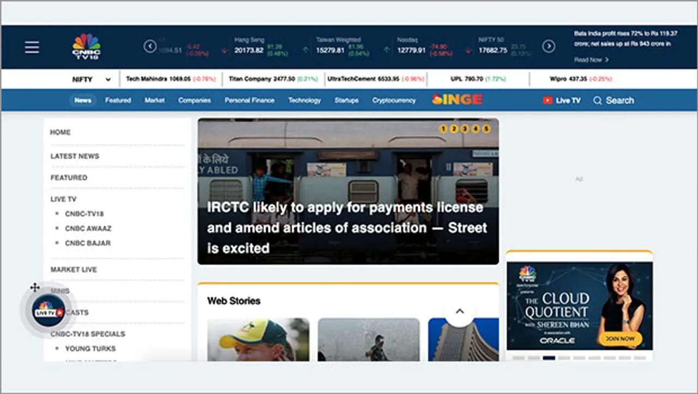Click UltraTechCement 6533.95 ticker
This screenshot has width=698, height=394.
pyautogui.click(x=376, y=79)
